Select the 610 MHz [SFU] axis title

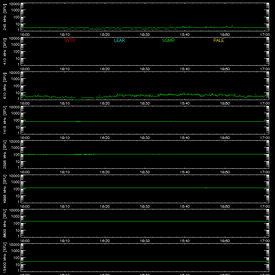(4, 86)
